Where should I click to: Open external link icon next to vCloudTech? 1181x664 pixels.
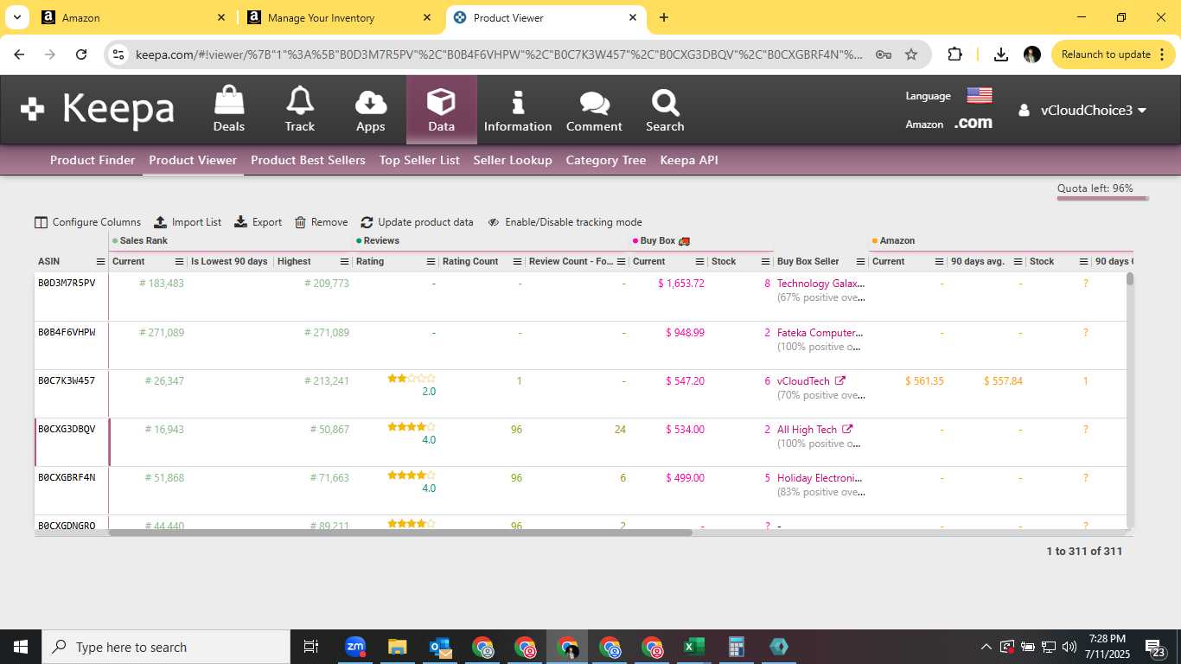point(840,380)
